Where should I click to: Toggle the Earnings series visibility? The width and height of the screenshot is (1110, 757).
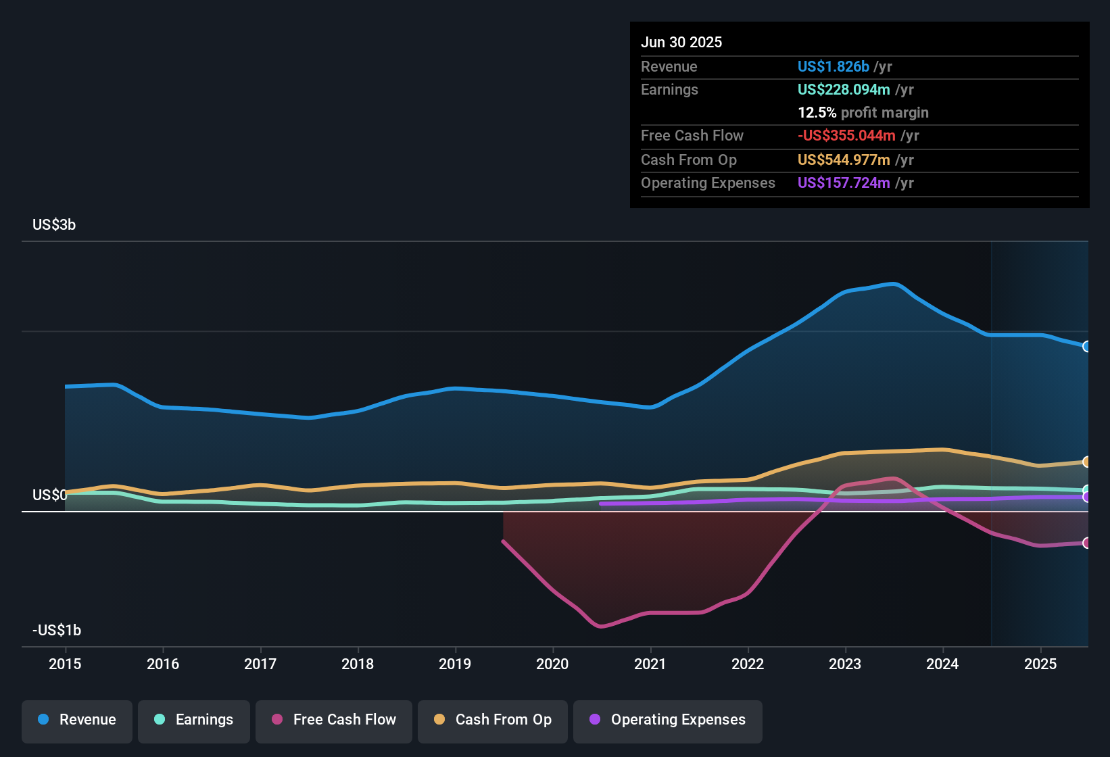tap(193, 720)
